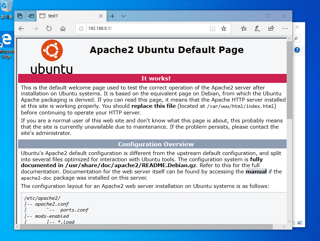Share this page

pyautogui.click(x=271, y=28)
